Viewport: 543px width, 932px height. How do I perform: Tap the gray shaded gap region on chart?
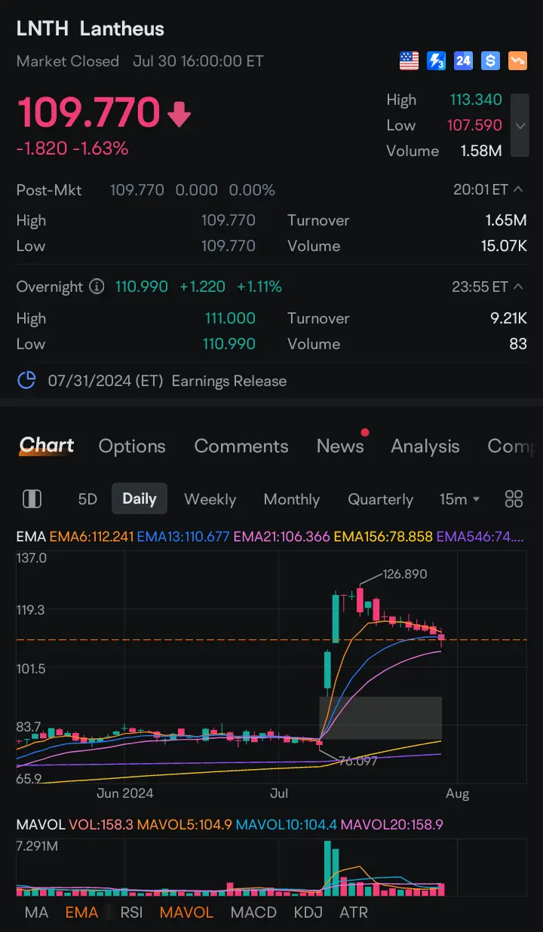380,718
